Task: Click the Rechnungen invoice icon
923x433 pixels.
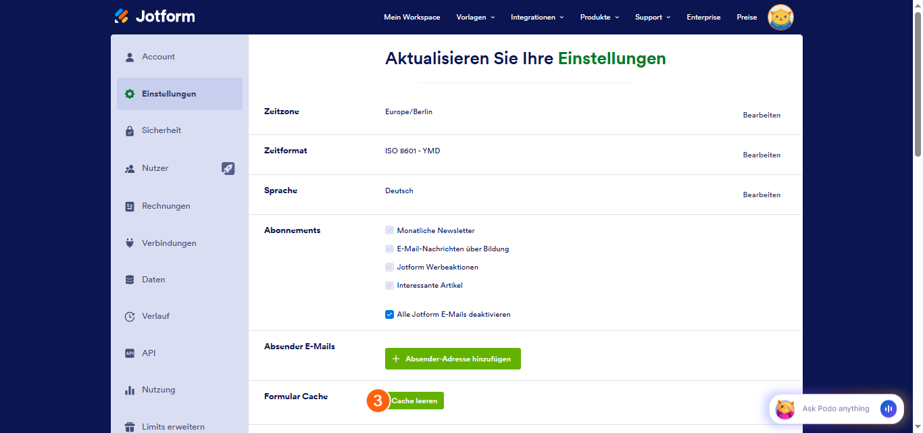Action: point(129,205)
